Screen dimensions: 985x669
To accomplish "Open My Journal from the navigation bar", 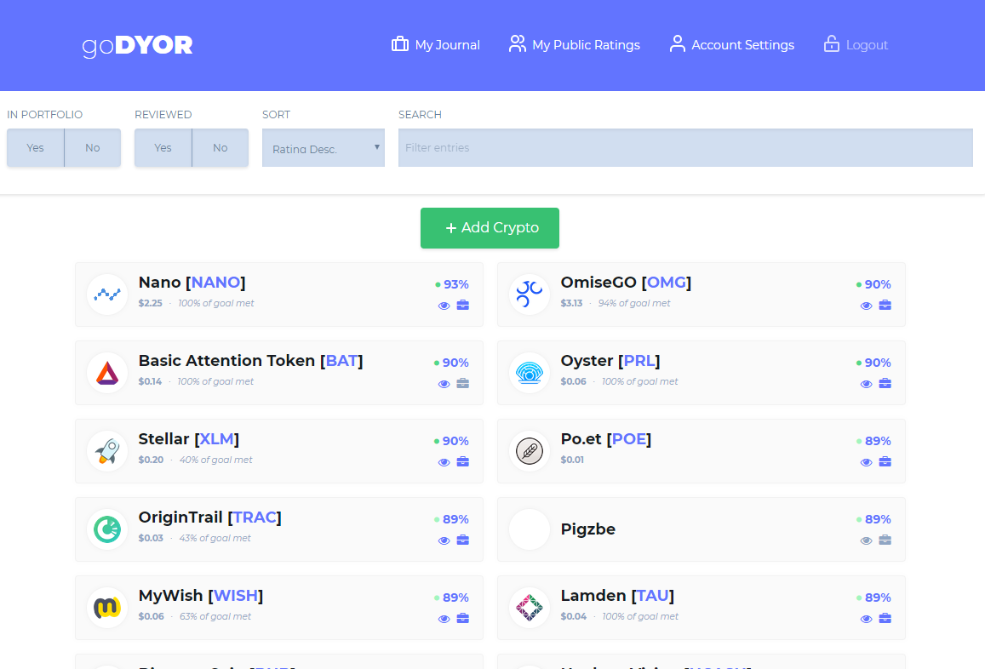I will (435, 44).
